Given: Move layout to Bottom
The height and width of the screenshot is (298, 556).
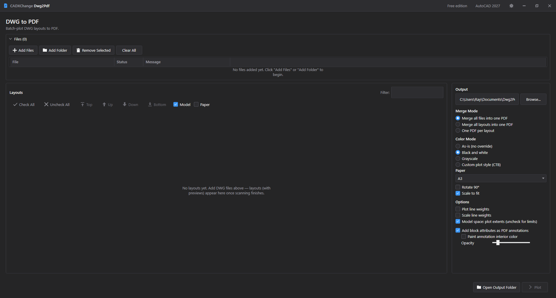Looking at the screenshot, I should (x=157, y=105).
